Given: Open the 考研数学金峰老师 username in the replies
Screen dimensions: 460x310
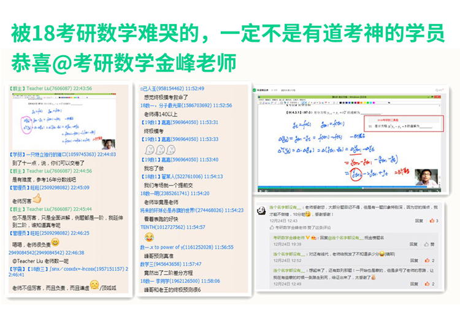Looking at the screenshot, I should [289, 238].
